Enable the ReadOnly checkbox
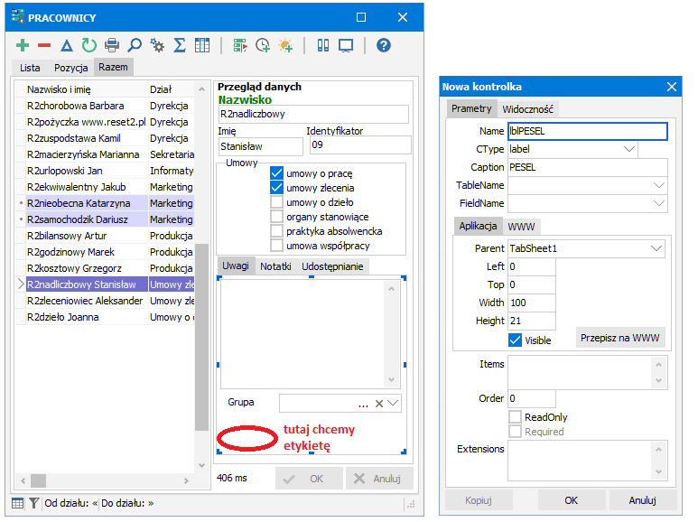This screenshot has height=522, width=698. click(515, 417)
